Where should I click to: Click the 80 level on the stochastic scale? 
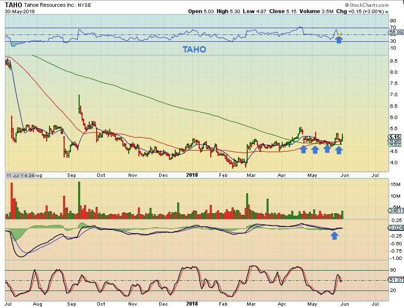point(393,270)
